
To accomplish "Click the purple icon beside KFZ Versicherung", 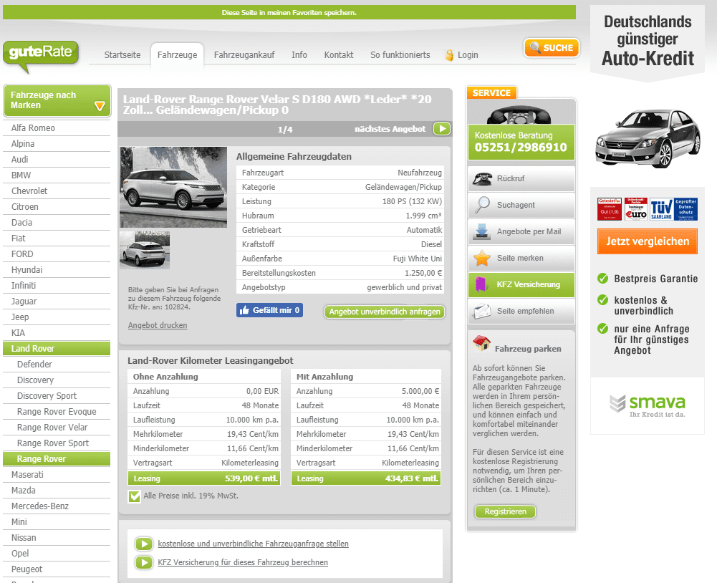I will (x=481, y=284).
